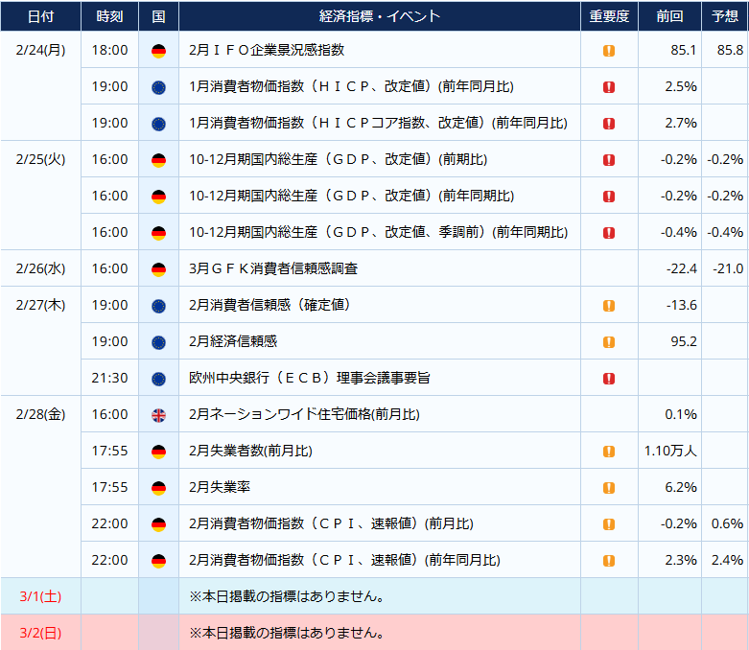Click the 18:00 time cell
Image resolution: width=749 pixels, height=650 pixels.
pyautogui.click(x=110, y=50)
